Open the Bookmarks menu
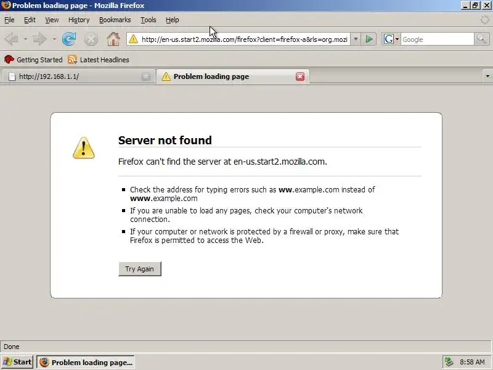The width and height of the screenshot is (493, 370). pyautogui.click(x=115, y=20)
